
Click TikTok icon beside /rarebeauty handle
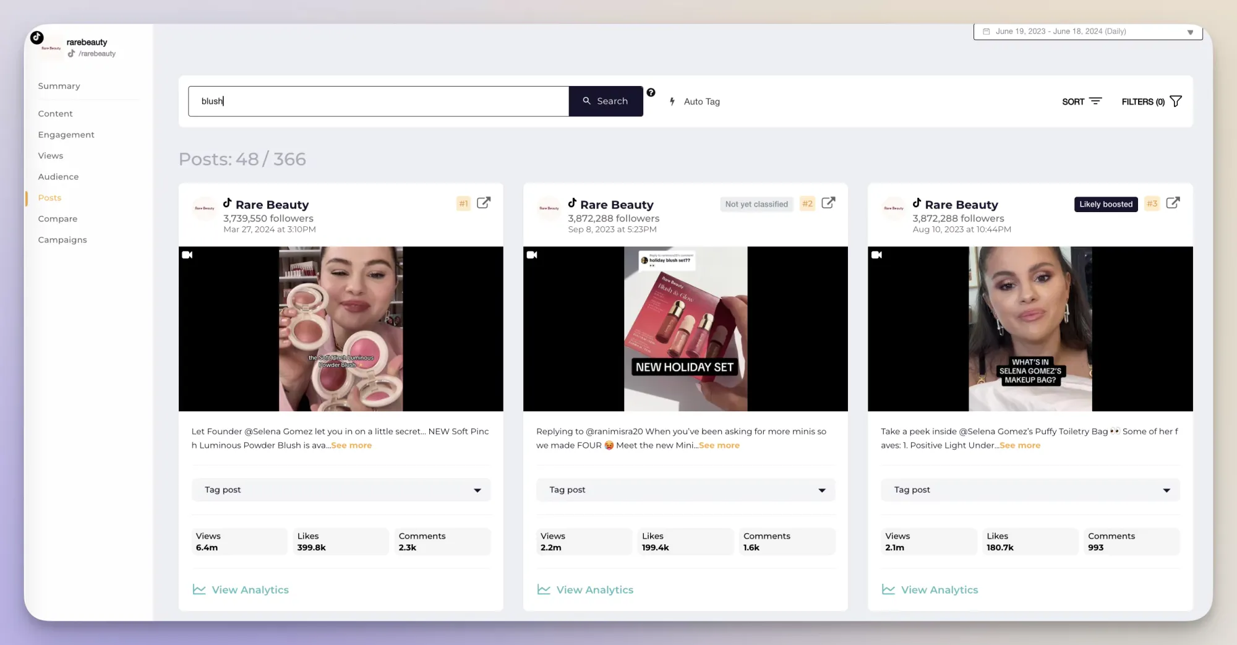point(71,54)
